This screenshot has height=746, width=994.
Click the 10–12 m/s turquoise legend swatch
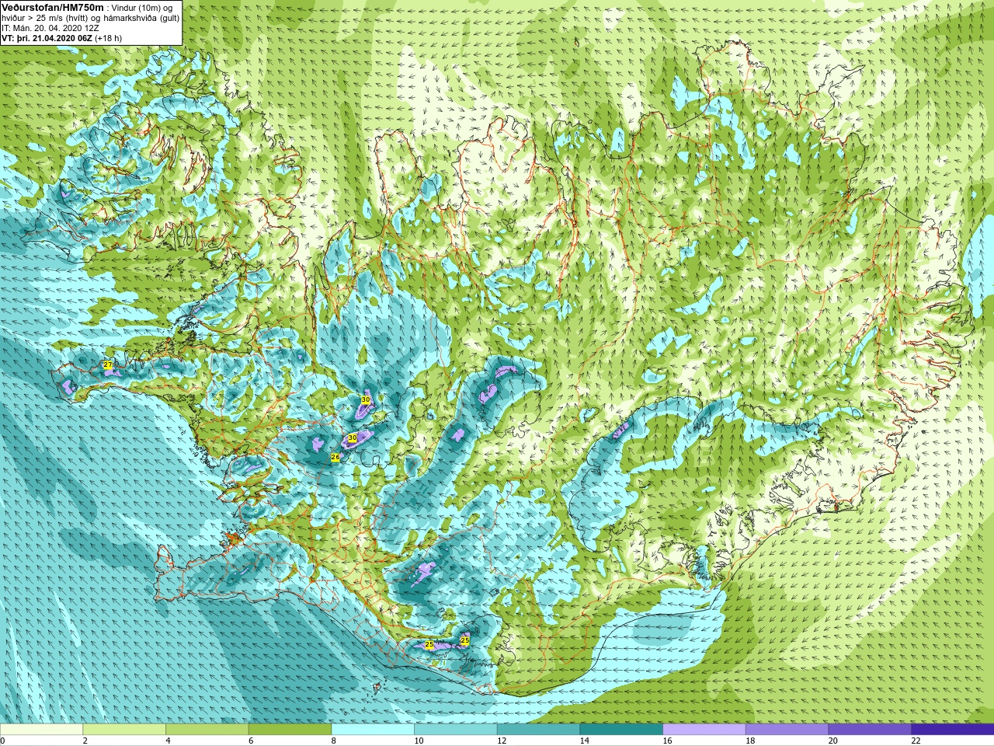[x=456, y=730]
